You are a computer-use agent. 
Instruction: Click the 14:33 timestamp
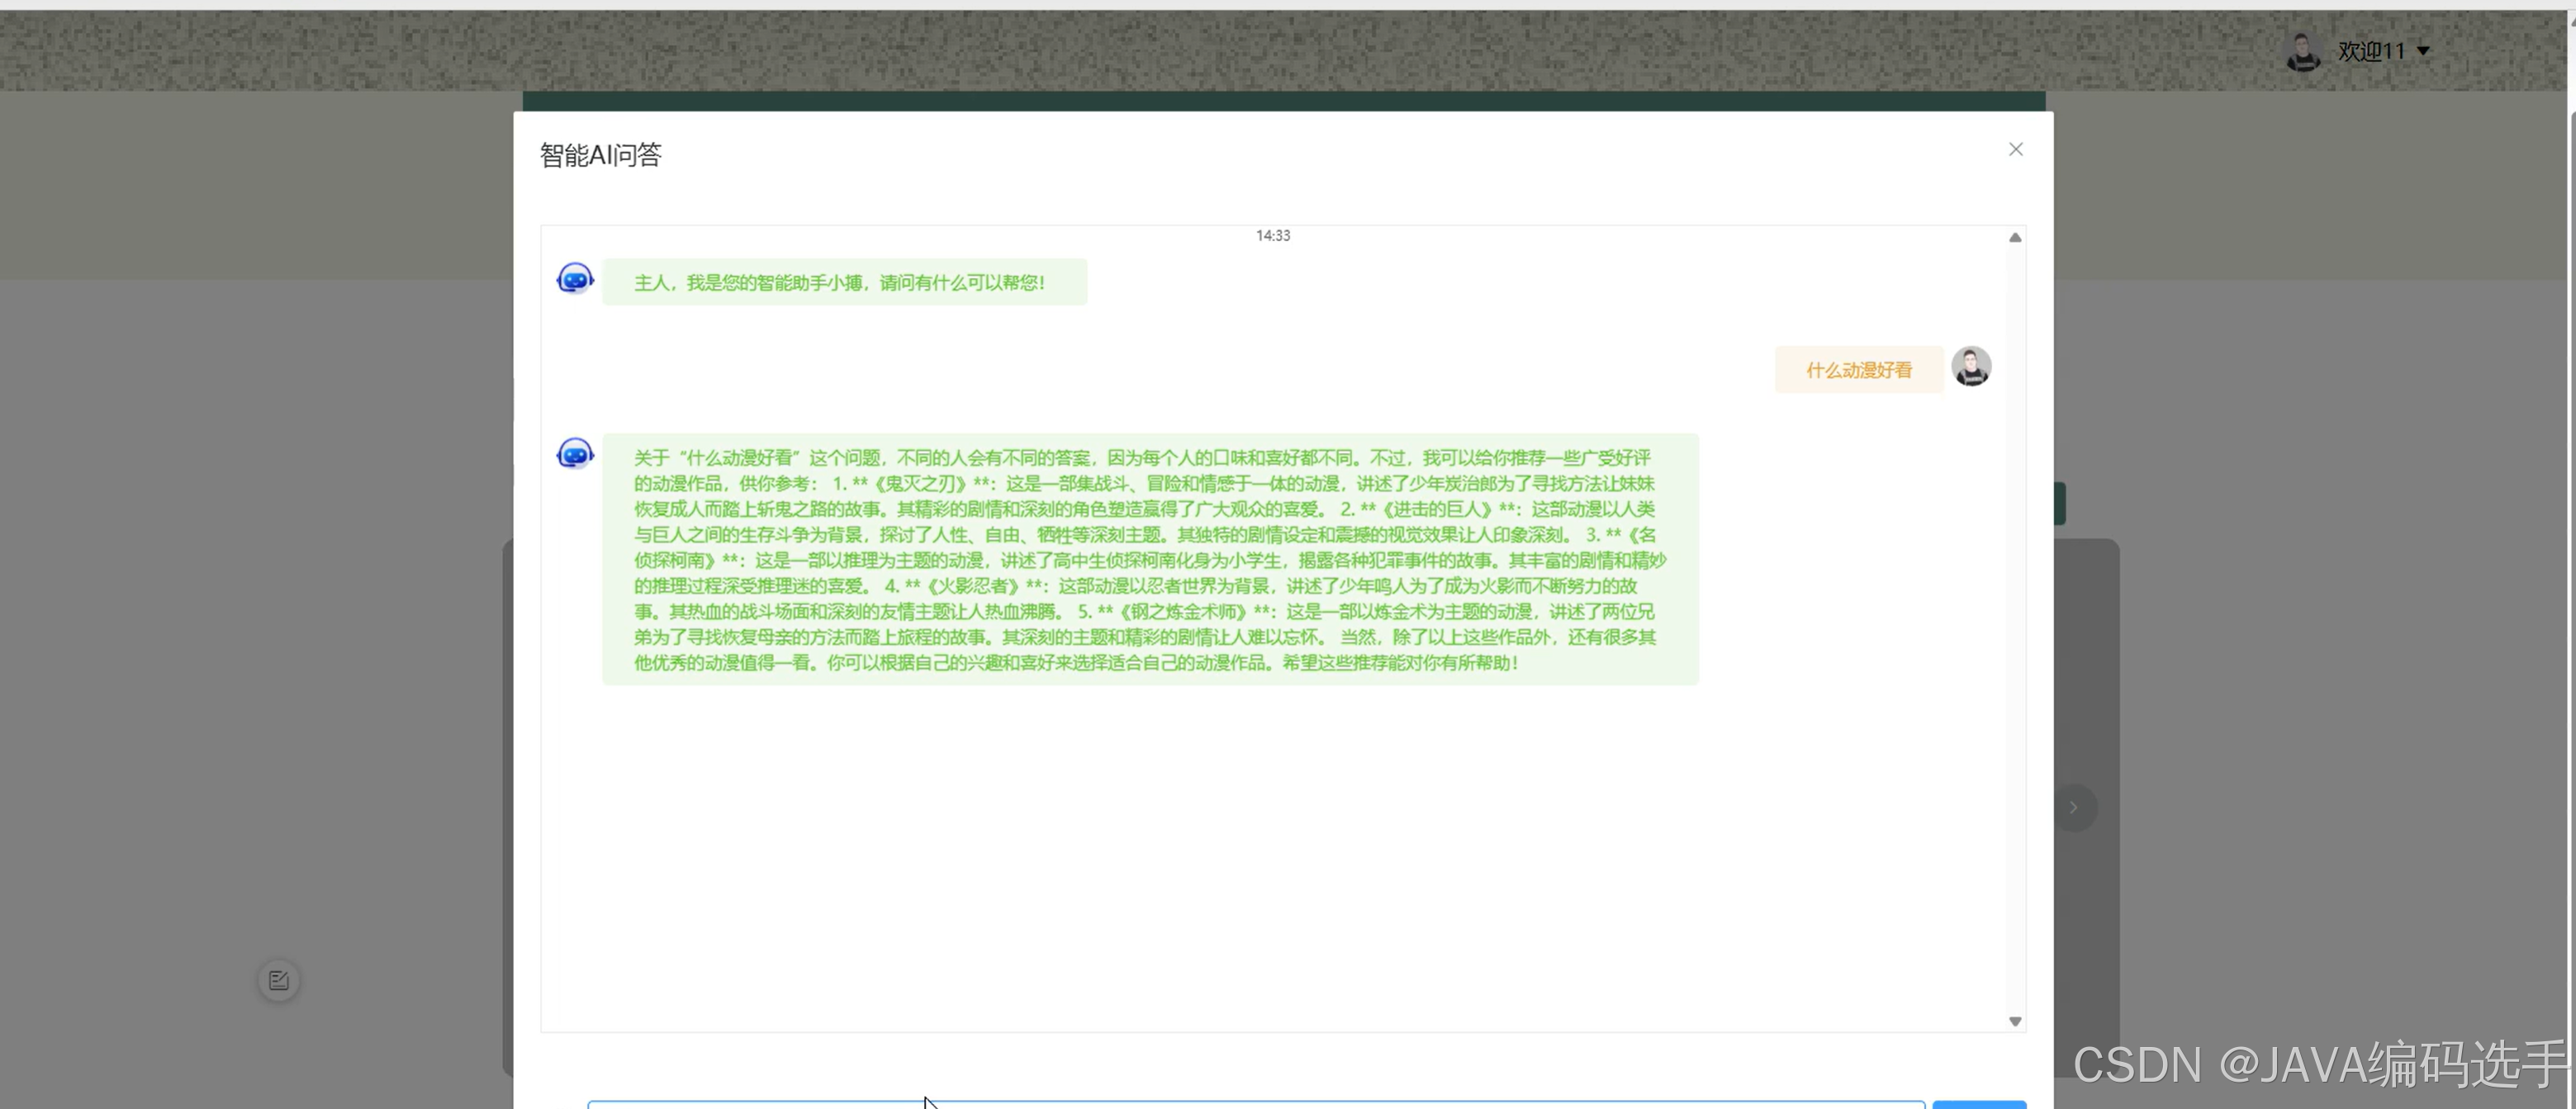(x=1273, y=236)
